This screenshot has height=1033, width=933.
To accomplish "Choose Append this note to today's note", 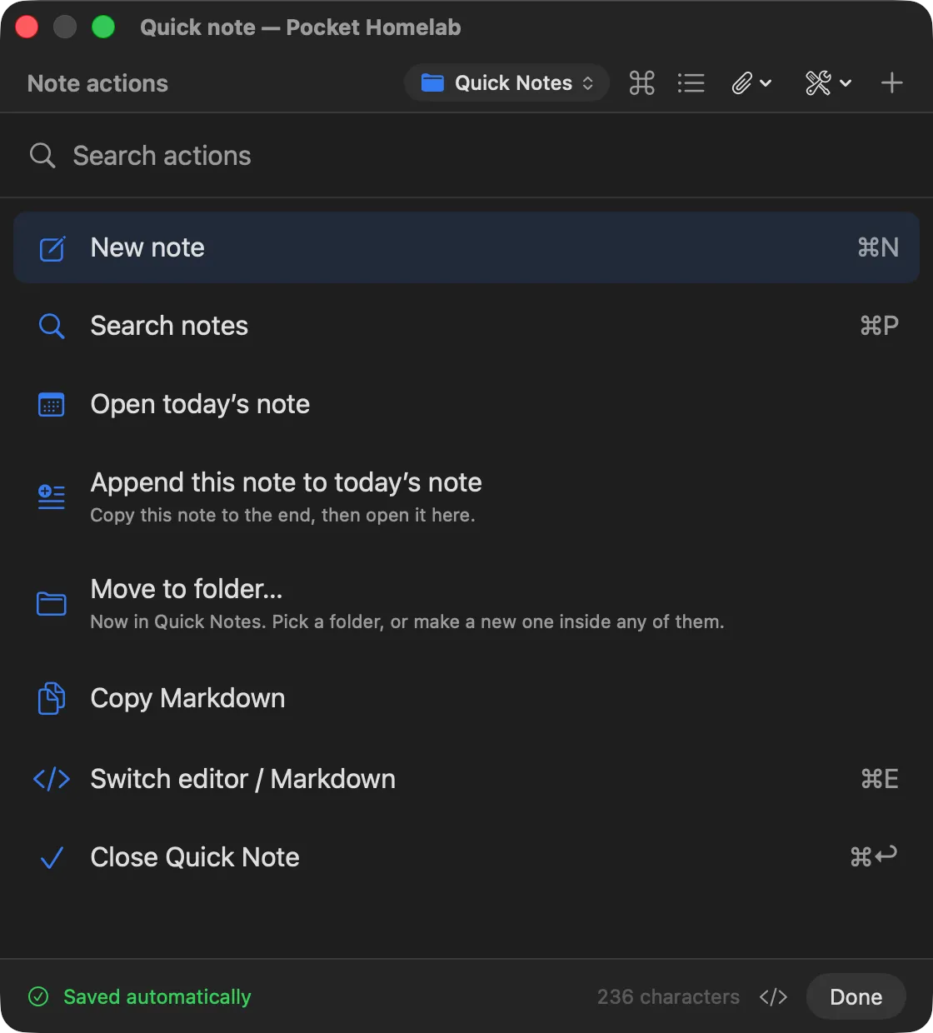I will (466, 497).
